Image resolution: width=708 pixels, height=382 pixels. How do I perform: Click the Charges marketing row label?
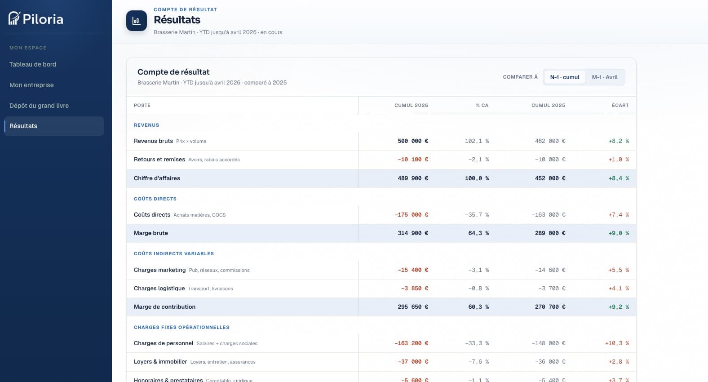point(159,270)
